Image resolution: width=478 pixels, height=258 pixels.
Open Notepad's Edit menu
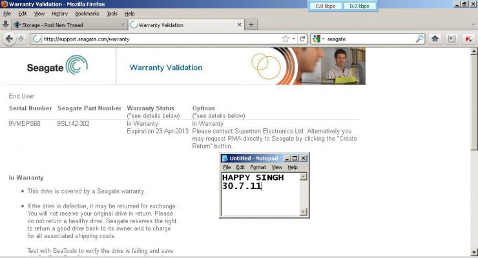tap(240, 167)
